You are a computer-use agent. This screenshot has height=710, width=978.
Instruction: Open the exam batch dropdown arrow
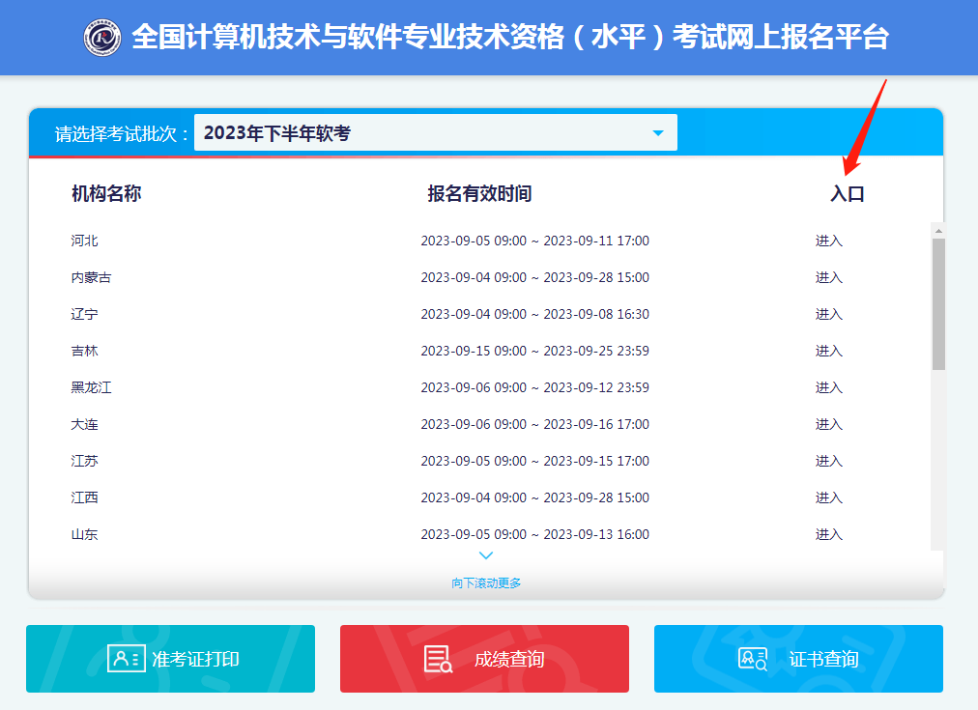[658, 131]
